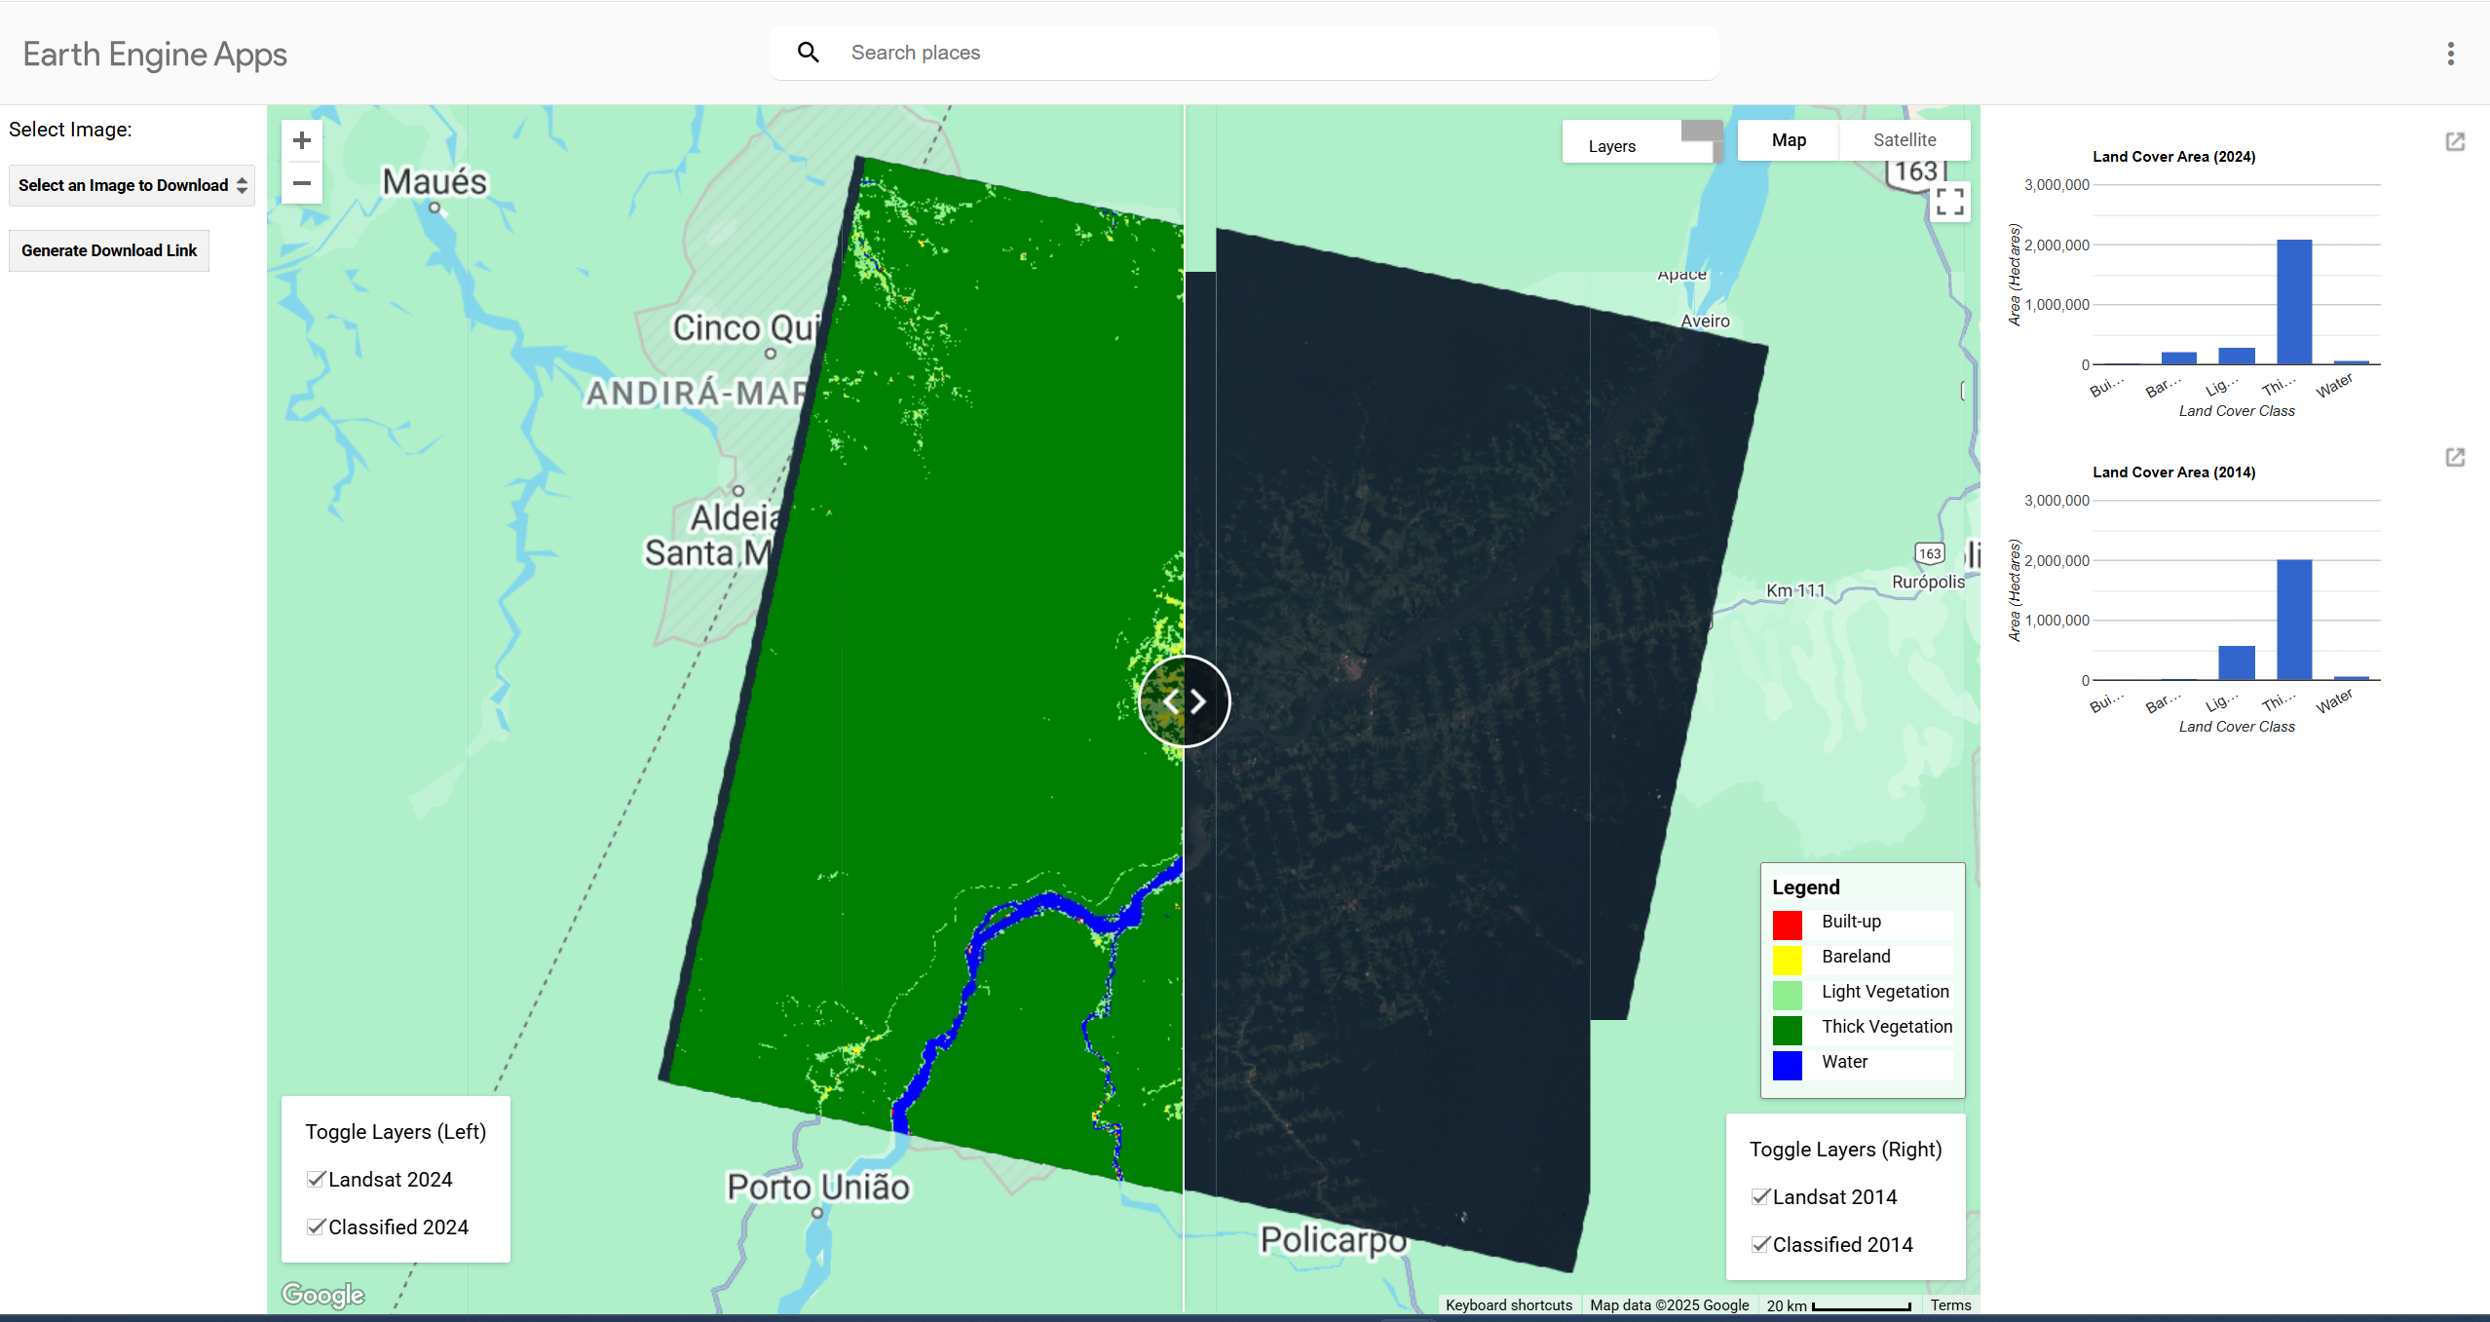Click the Water color swatch in the Legend

pyautogui.click(x=1789, y=1064)
